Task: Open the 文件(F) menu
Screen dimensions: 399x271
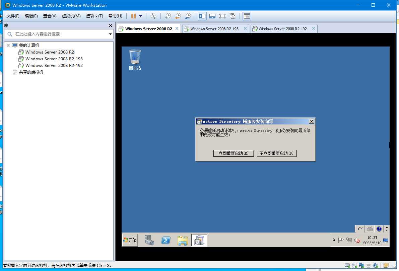Action: (x=13, y=16)
